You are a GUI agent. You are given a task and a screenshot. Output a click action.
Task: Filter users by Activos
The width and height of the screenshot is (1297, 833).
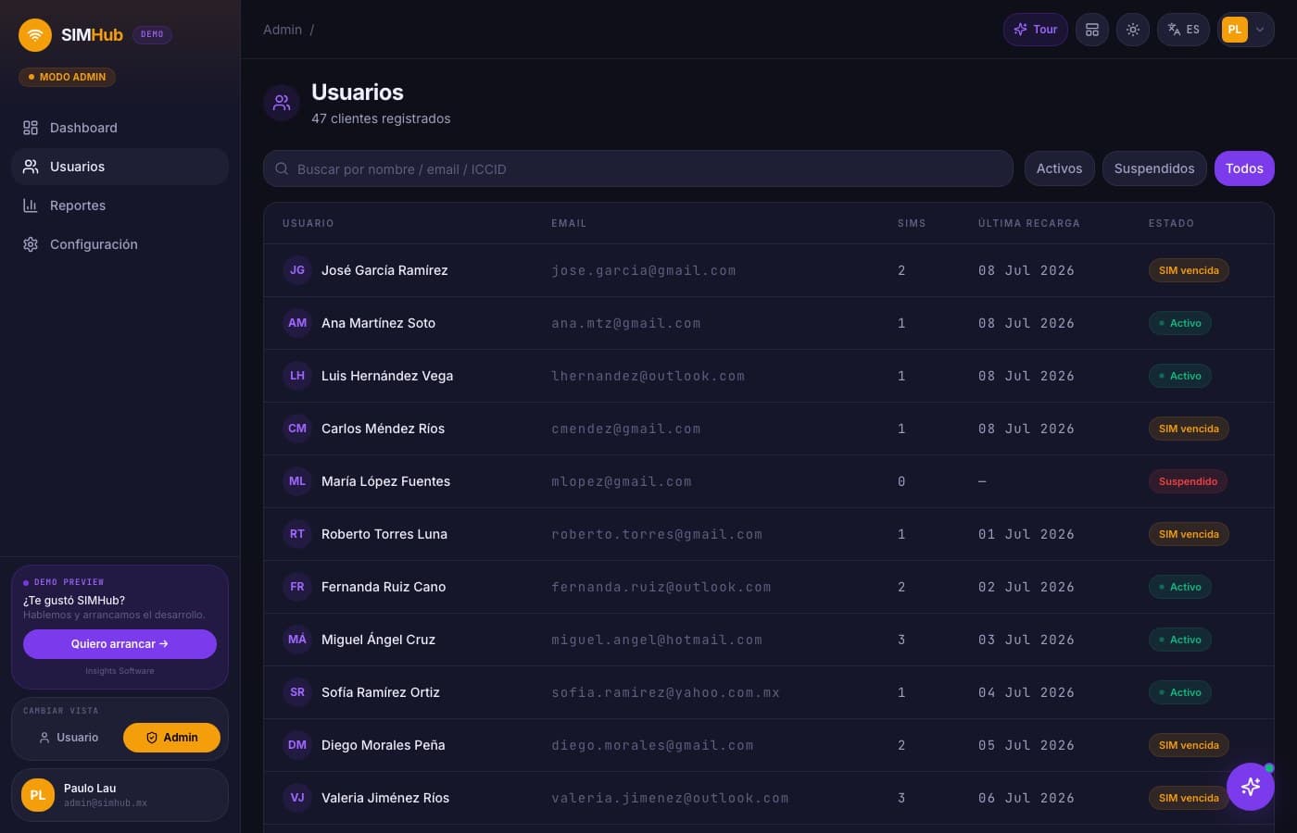click(1060, 168)
